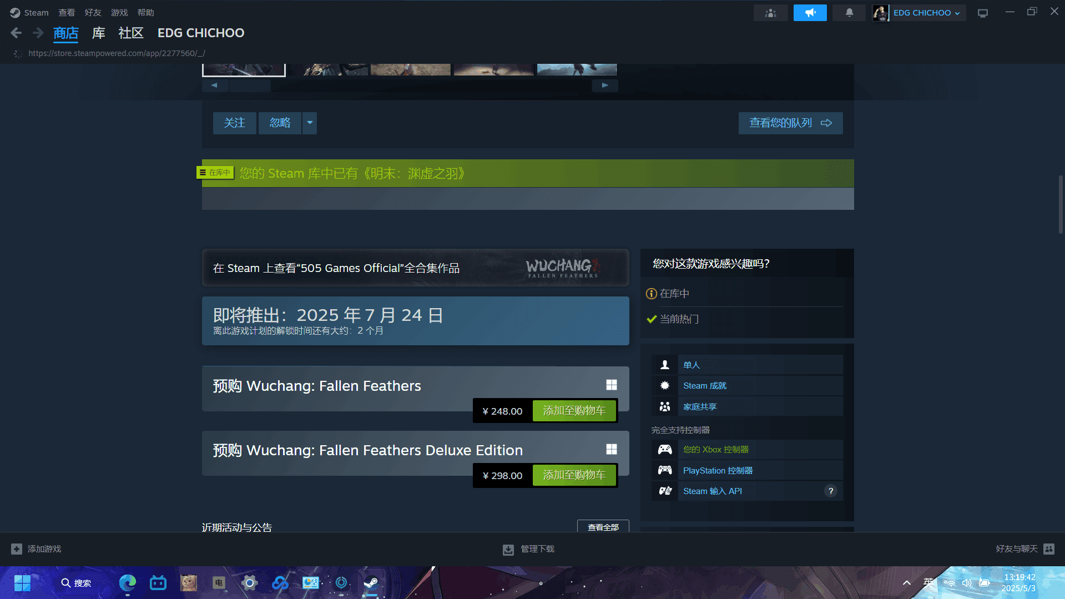This screenshot has width=1065, height=599.
Task: Open the 游戏 menu
Action: click(x=119, y=12)
